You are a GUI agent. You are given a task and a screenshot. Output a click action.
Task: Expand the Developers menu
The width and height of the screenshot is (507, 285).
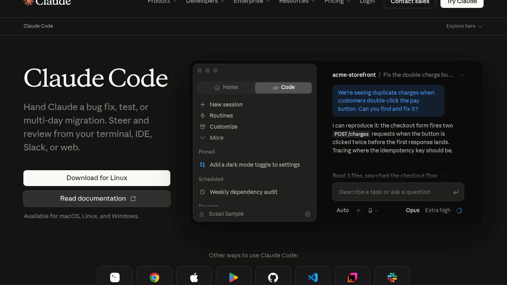point(205,2)
